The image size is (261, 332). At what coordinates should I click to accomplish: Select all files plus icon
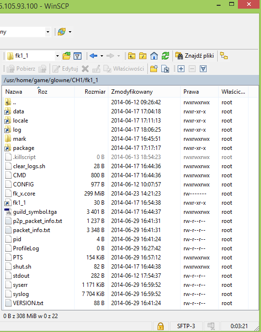(x=181, y=69)
